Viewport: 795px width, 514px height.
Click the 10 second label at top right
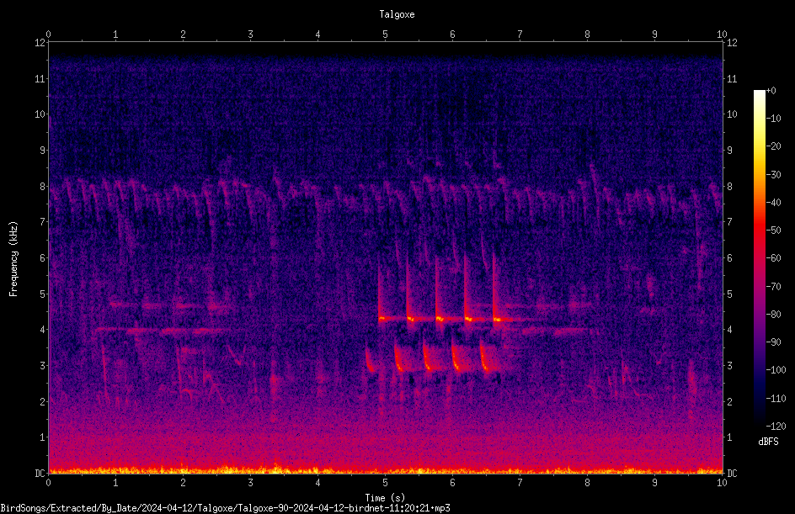pos(722,34)
